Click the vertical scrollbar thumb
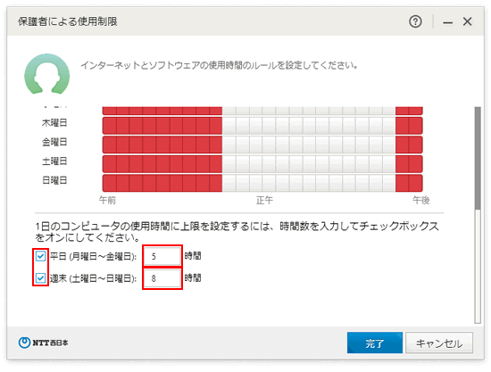The height and width of the screenshot is (372, 491). (x=478, y=158)
